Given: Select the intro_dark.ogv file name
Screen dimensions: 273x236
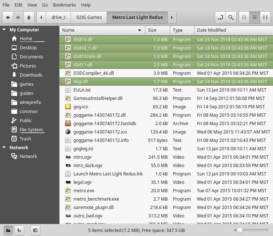Looking at the screenshot, I should tap(88, 166).
